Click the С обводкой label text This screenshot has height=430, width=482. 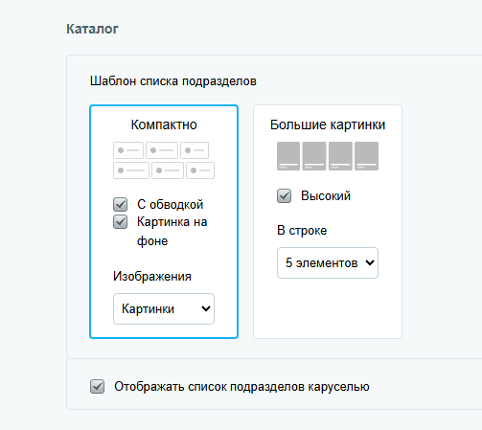tap(171, 205)
